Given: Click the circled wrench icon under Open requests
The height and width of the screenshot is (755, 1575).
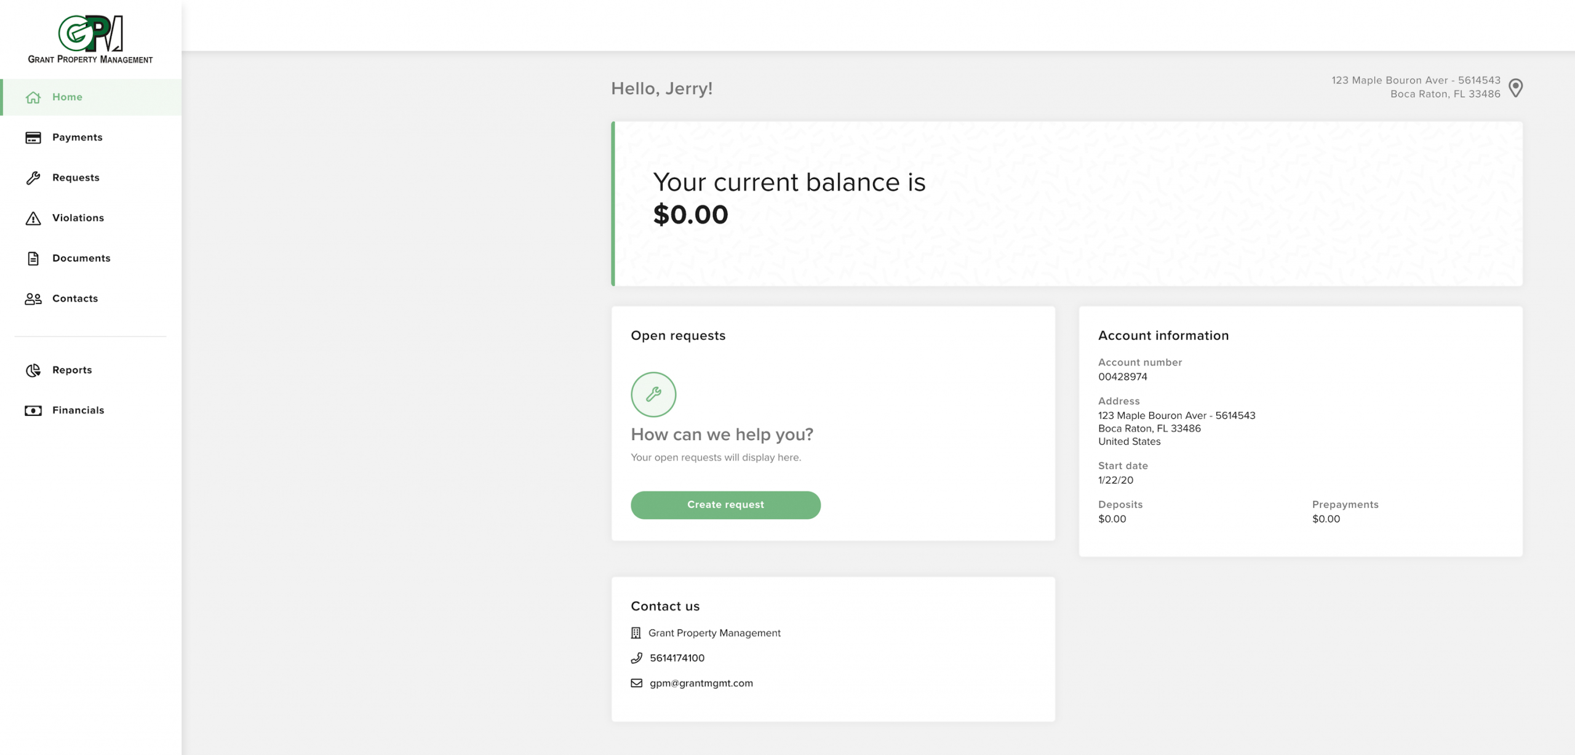Looking at the screenshot, I should pos(653,394).
